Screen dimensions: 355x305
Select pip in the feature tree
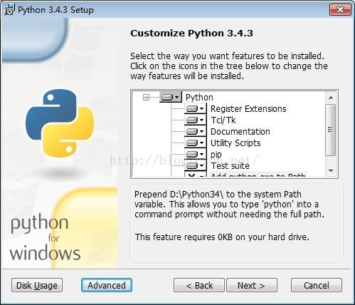pyautogui.click(x=216, y=155)
